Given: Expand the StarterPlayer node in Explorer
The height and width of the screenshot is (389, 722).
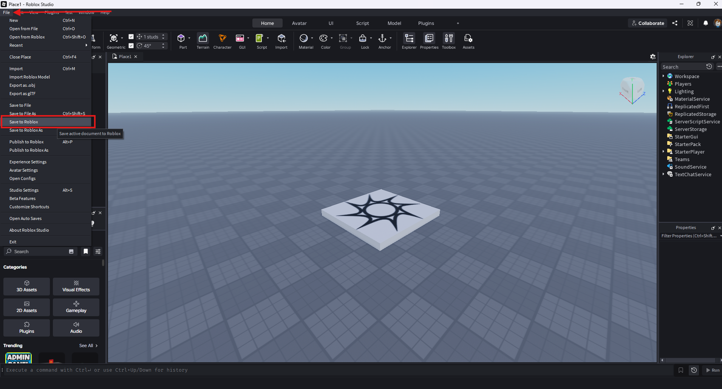Looking at the screenshot, I should [x=663, y=152].
